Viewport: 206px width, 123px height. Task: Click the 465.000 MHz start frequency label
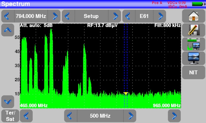click(x=34, y=105)
